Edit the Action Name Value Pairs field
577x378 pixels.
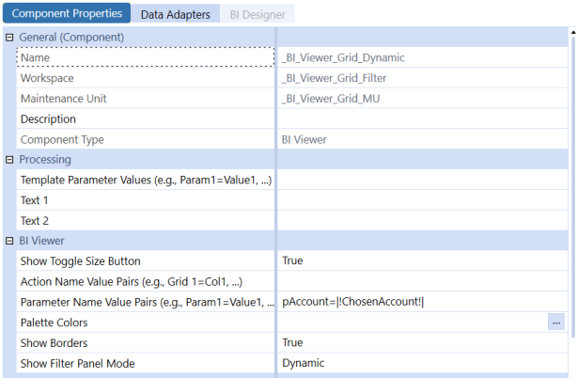423,281
